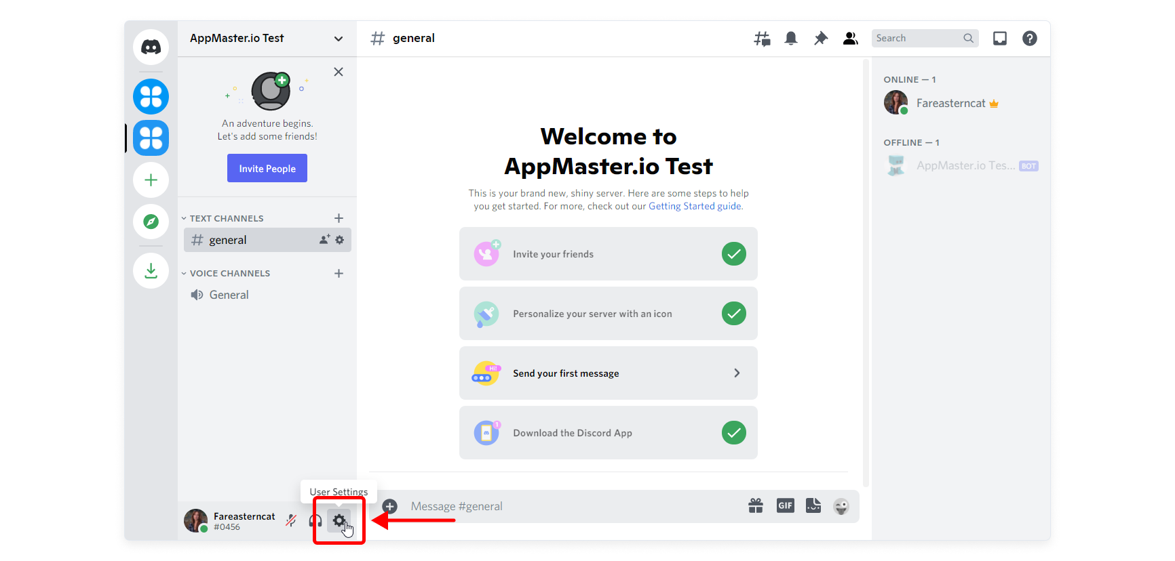Focus the Search field
The height and width of the screenshot is (561, 1175).
pos(925,39)
